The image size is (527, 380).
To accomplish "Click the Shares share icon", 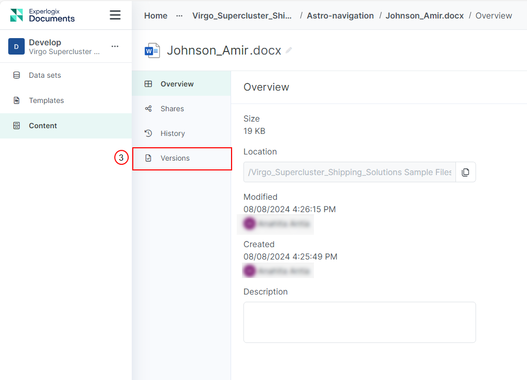I will 148,109.
